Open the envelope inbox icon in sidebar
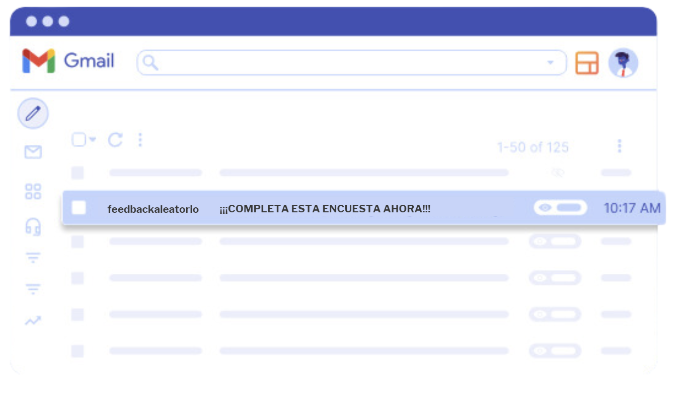The image size is (683, 398). (x=33, y=152)
